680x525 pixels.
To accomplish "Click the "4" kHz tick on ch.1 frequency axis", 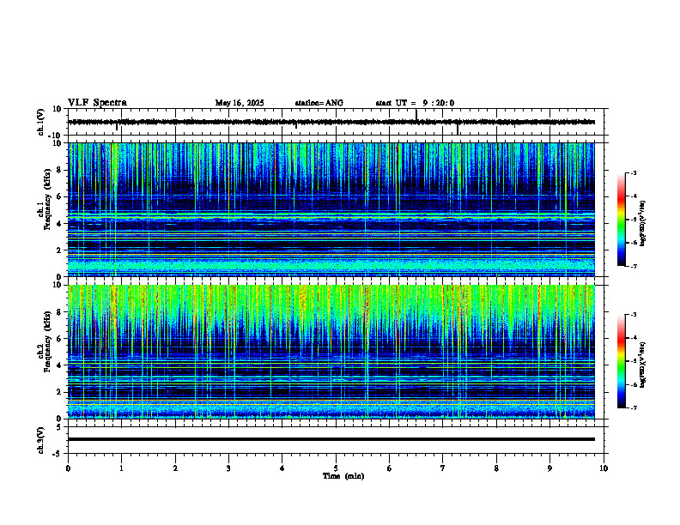I will pos(59,224).
